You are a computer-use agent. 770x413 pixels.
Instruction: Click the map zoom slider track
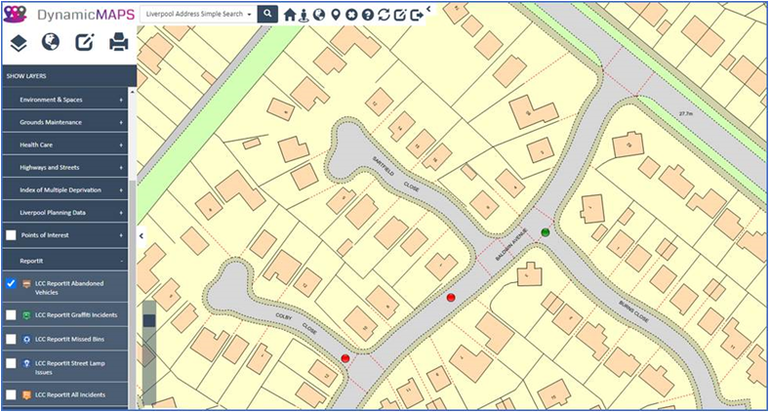tap(149, 353)
